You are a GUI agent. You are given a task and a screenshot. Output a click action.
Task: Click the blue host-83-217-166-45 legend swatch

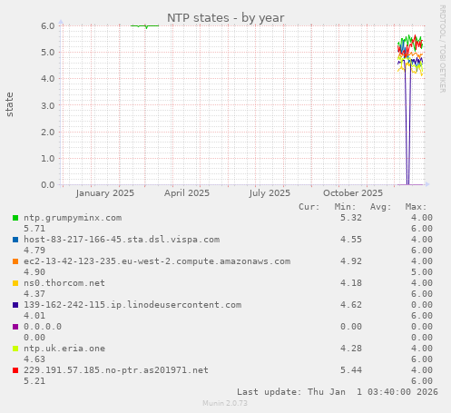15,240
